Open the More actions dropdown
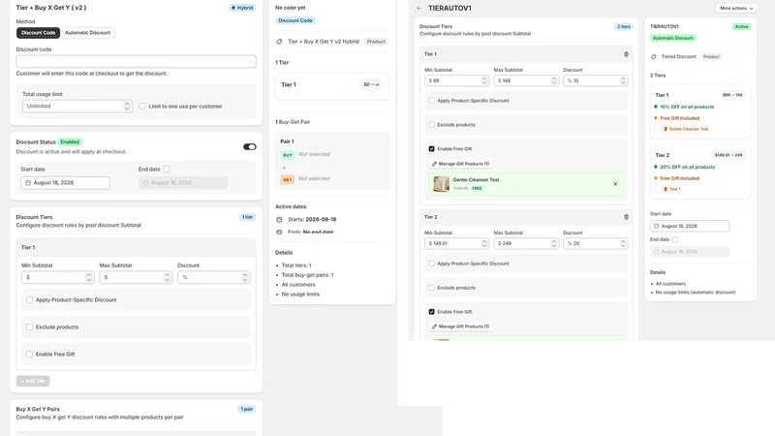 736,9
